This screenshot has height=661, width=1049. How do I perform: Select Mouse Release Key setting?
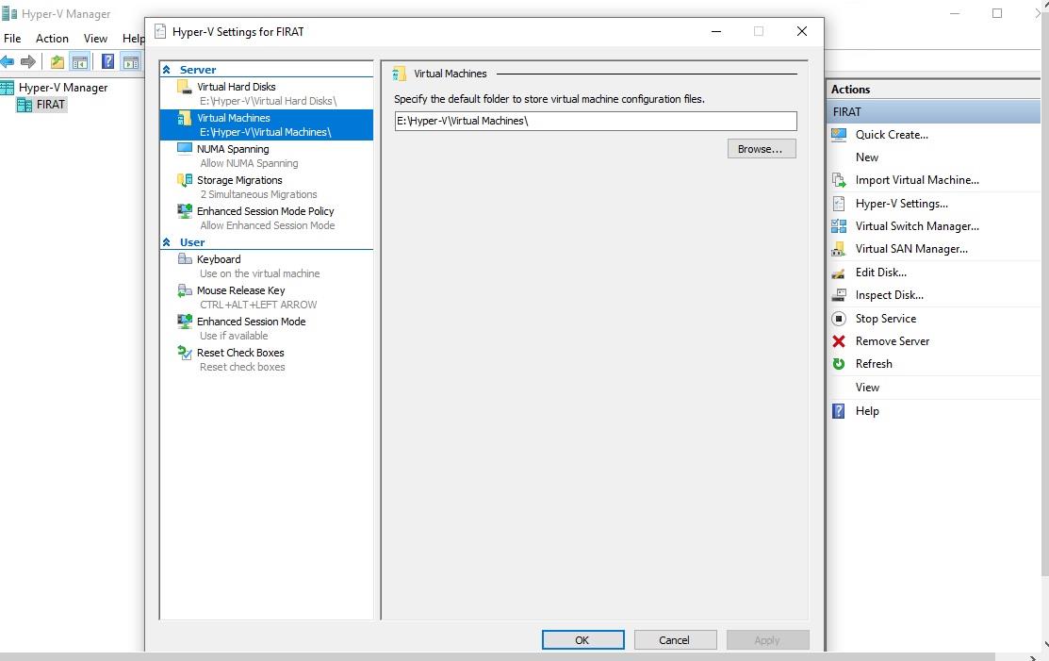tap(267, 297)
